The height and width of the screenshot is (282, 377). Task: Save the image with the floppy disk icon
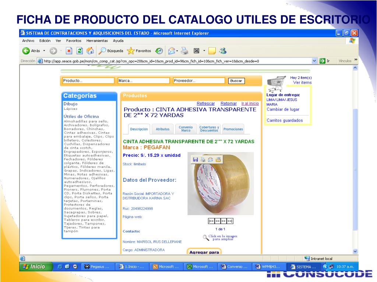[195, 159]
